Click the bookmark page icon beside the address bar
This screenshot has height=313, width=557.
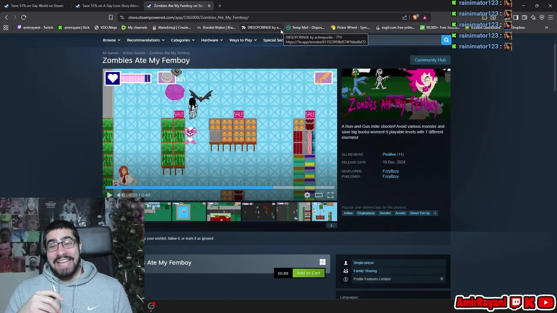click(111, 17)
